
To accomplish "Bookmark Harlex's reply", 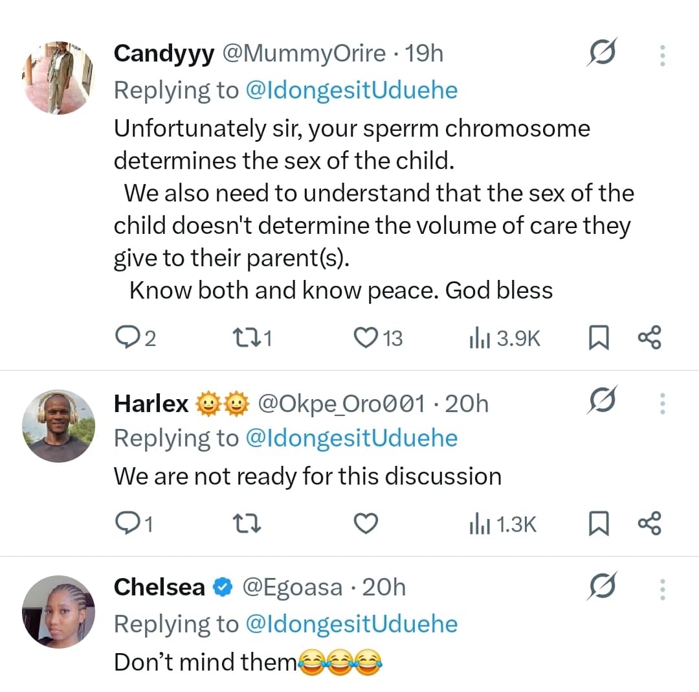I will (x=599, y=524).
